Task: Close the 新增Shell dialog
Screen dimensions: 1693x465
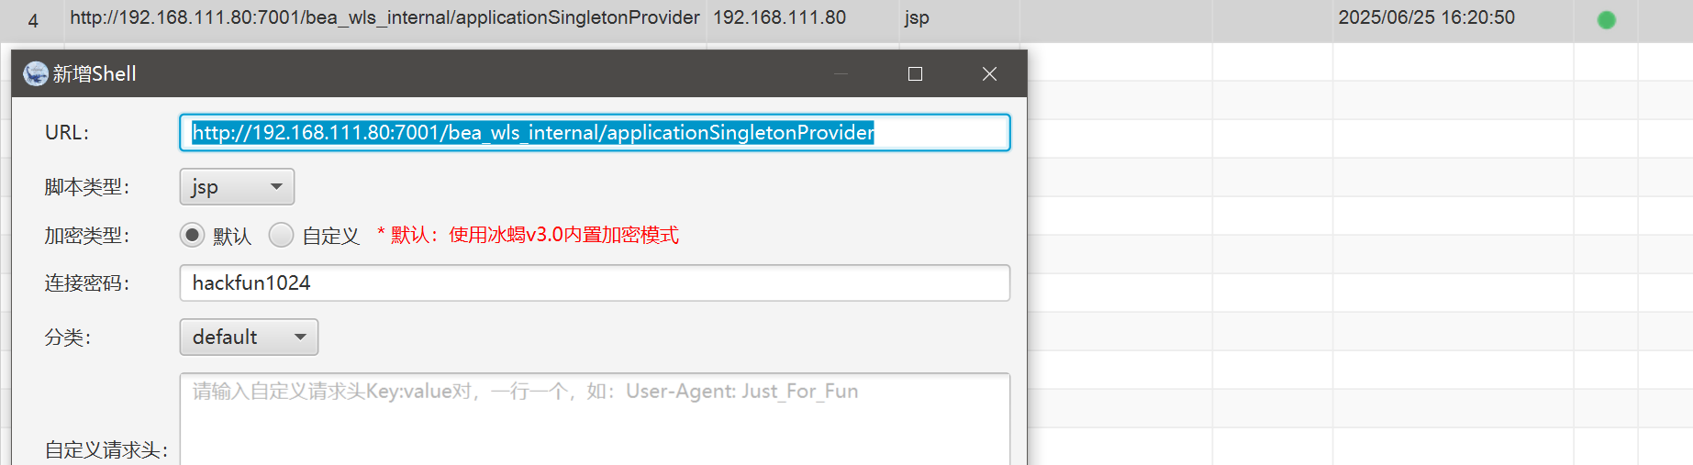Action: [989, 73]
